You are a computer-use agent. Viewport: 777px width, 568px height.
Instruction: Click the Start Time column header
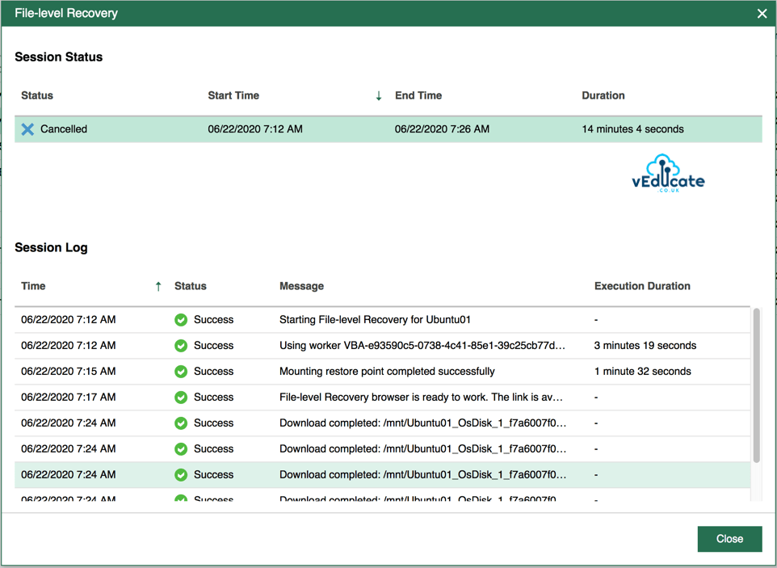233,95
